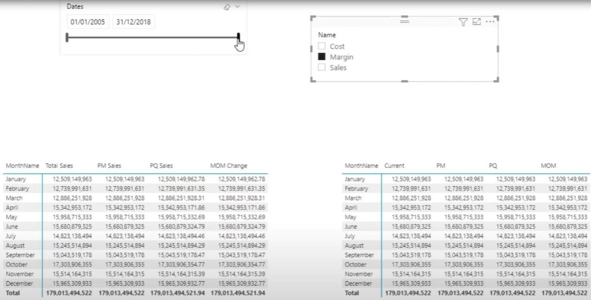The width and height of the screenshot is (591, 300).
Task: Sort by PM Sales column header
Action: 109,165
